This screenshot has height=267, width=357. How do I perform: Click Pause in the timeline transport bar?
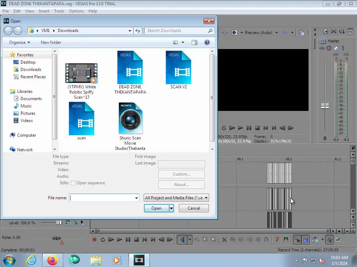[128, 240]
